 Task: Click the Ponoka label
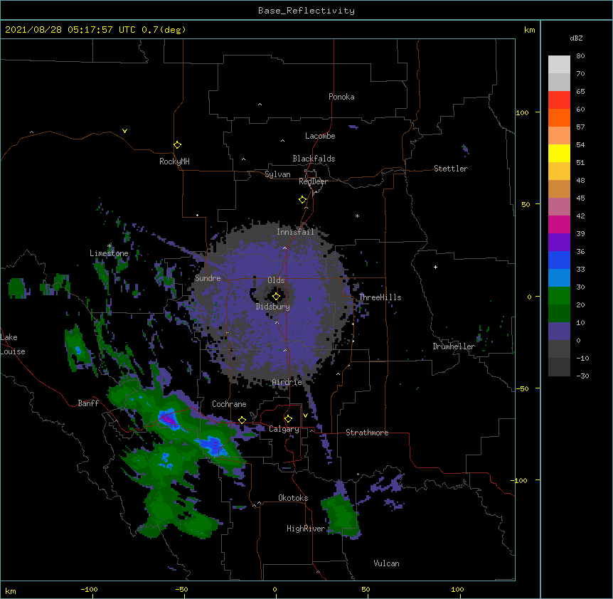pyautogui.click(x=341, y=97)
